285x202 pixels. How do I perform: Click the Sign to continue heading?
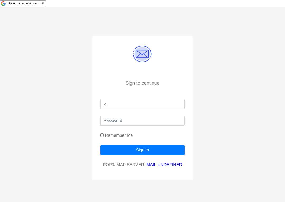point(142,83)
